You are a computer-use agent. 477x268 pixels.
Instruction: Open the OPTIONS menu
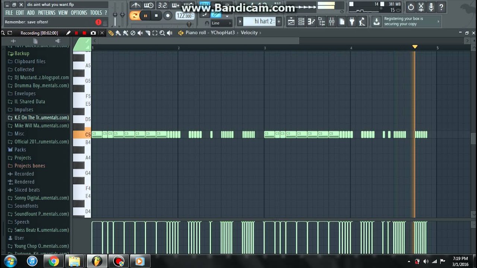79,13
